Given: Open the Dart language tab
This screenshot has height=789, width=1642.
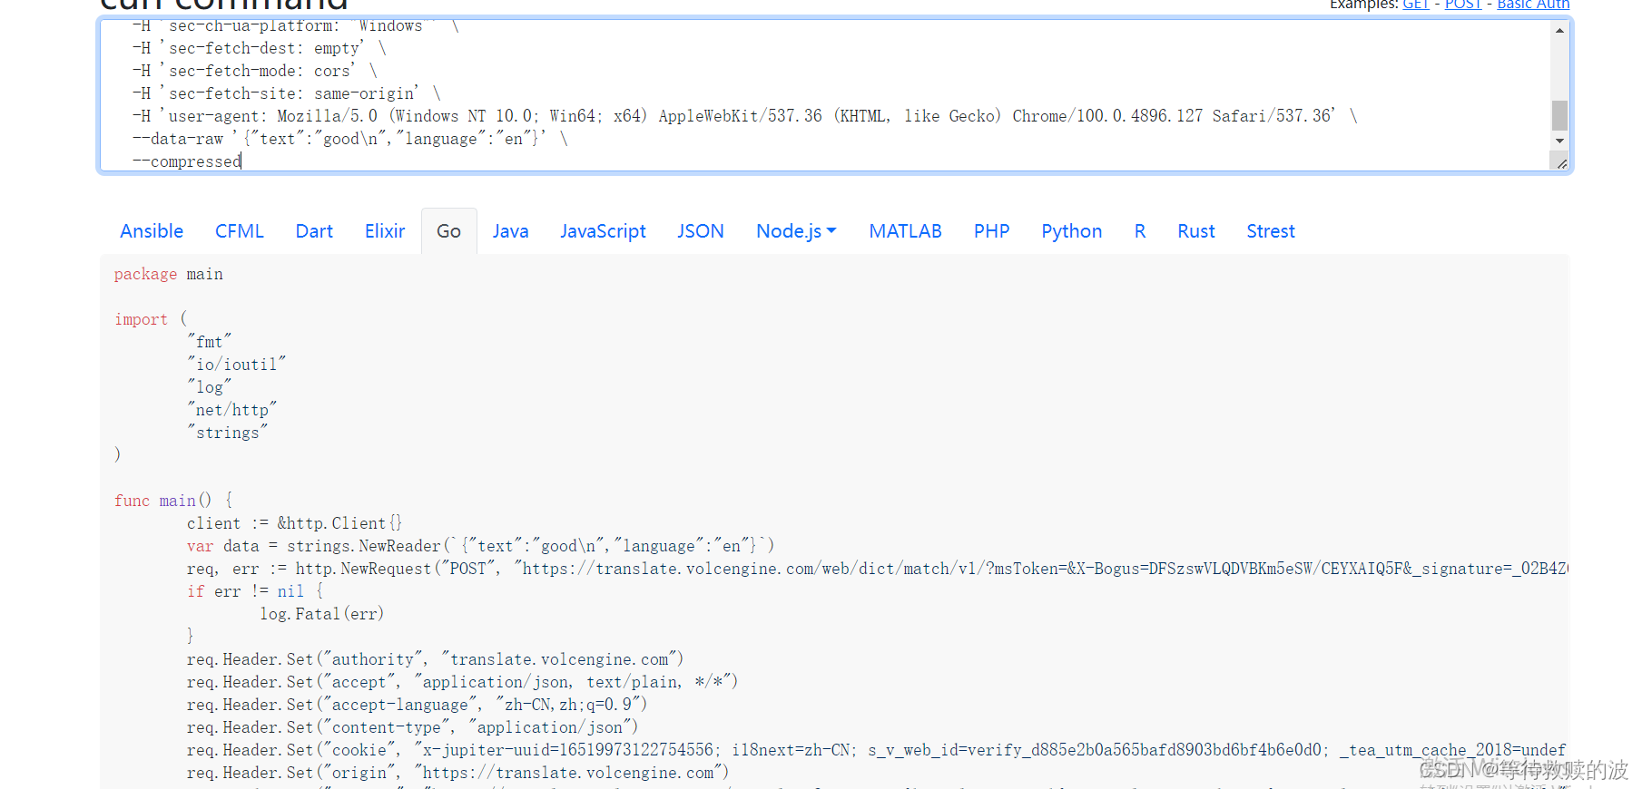Looking at the screenshot, I should [x=314, y=231].
